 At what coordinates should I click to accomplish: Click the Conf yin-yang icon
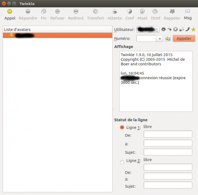(x=129, y=11)
